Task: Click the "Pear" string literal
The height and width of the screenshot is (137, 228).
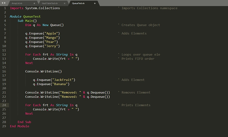Action: pyautogui.click(x=50, y=42)
